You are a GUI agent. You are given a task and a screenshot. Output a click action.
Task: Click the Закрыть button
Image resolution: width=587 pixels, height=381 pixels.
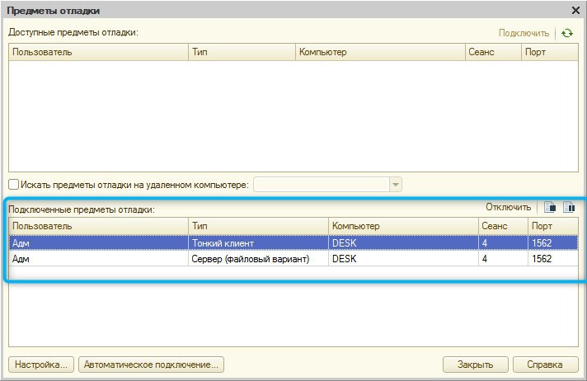pos(476,365)
